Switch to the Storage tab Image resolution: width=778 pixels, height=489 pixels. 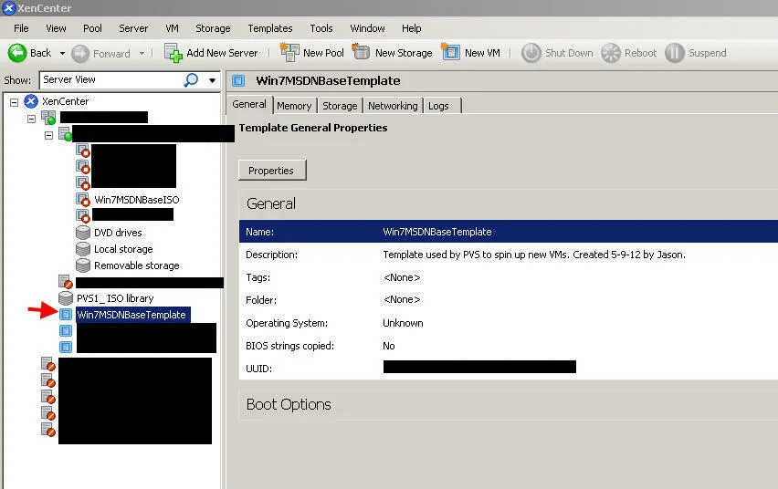(x=340, y=106)
